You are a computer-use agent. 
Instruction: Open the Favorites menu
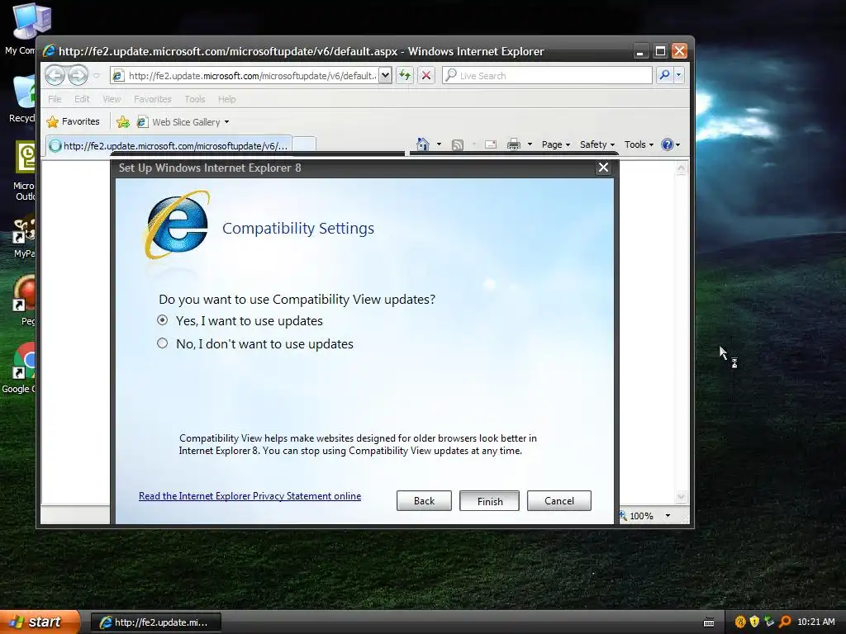(153, 99)
